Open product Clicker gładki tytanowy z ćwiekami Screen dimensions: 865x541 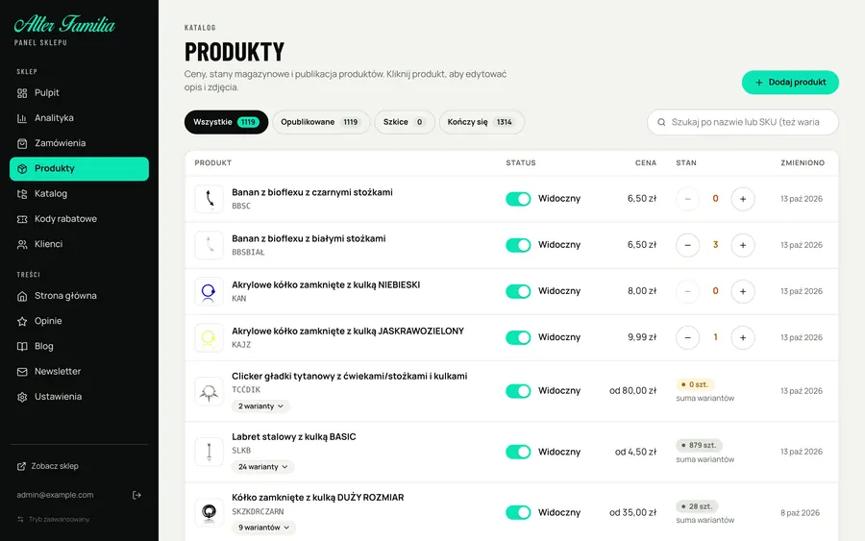point(349,376)
